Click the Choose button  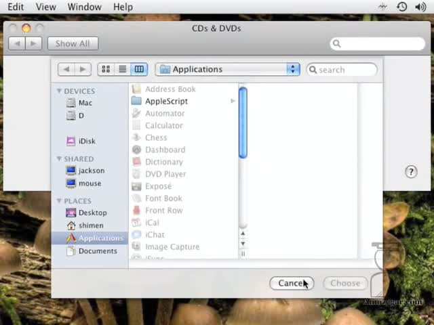(x=345, y=283)
